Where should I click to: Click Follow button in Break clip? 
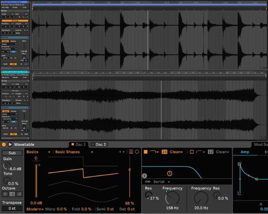pos(13,41)
